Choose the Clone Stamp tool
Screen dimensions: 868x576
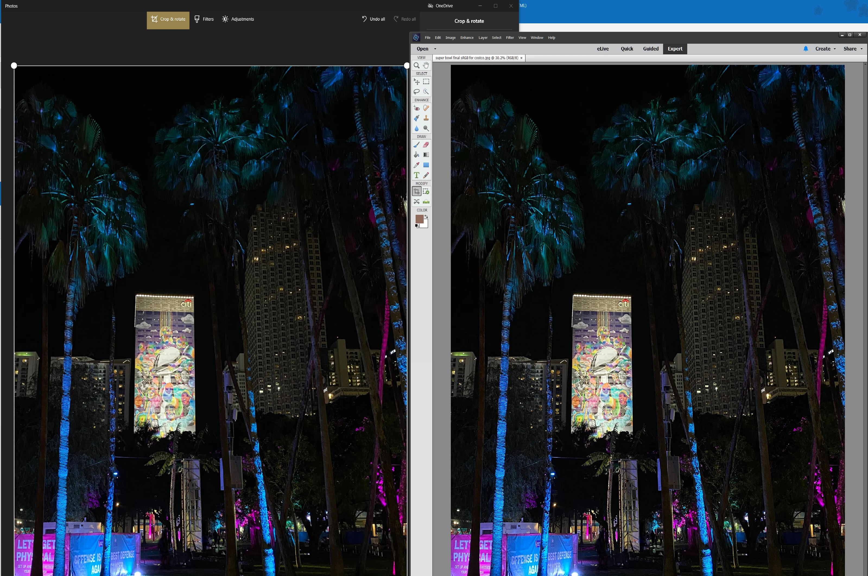coord(426,118)
